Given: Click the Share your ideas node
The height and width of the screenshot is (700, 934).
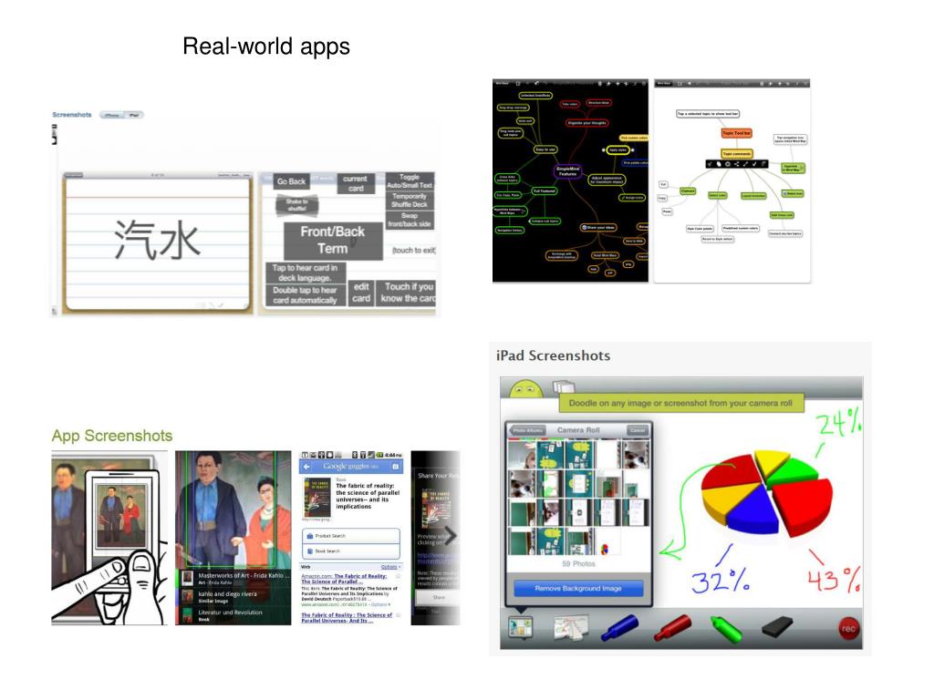Looking at the screenshot, I should (x=598, y=227).
